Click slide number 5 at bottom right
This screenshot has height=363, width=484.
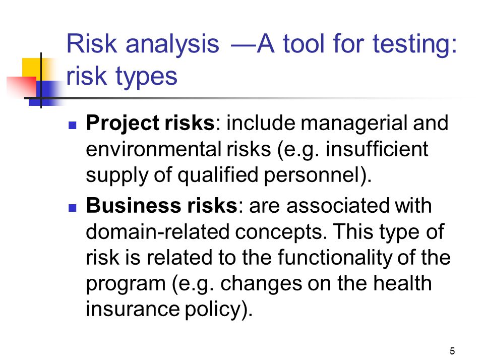(x=452, y=351)
